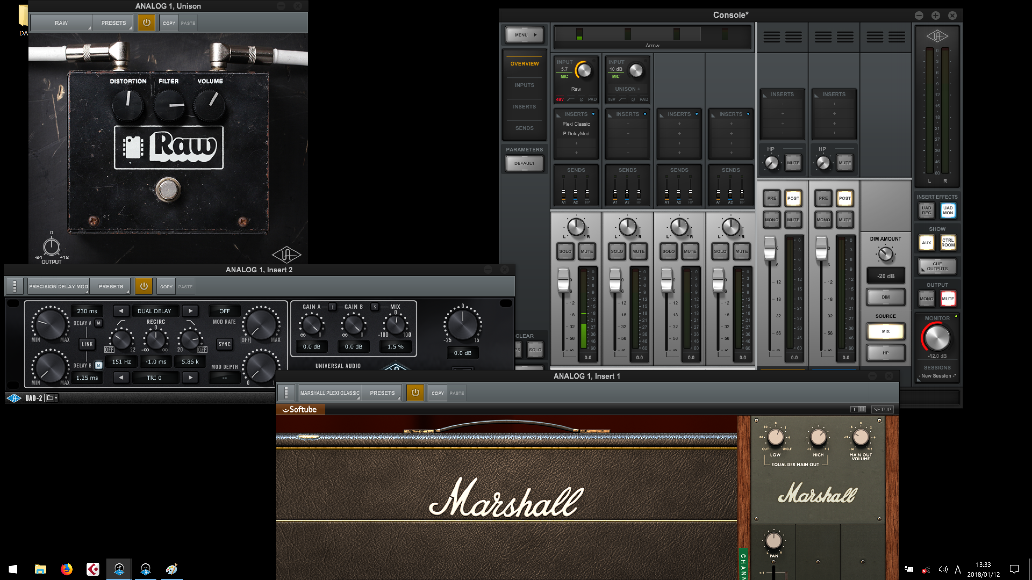Select MIX as monitor source
This screenshot has height=580, width=1032.
(x=885, y=331)
